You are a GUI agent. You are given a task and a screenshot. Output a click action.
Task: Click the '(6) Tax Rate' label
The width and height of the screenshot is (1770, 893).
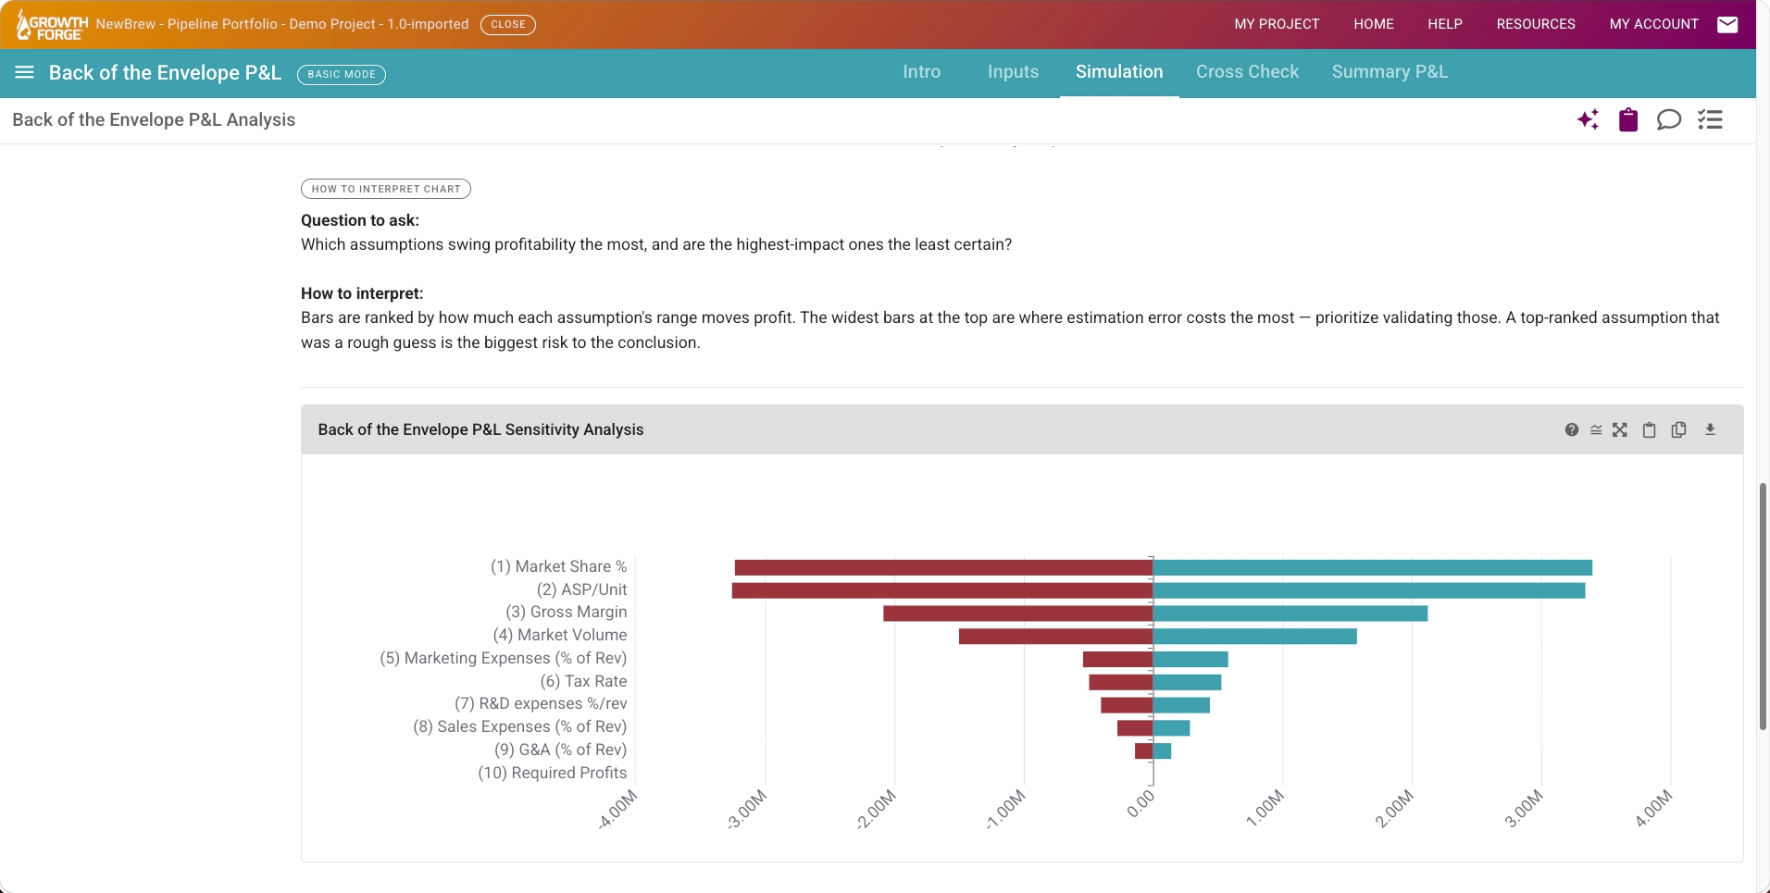(x=583, y=681)
